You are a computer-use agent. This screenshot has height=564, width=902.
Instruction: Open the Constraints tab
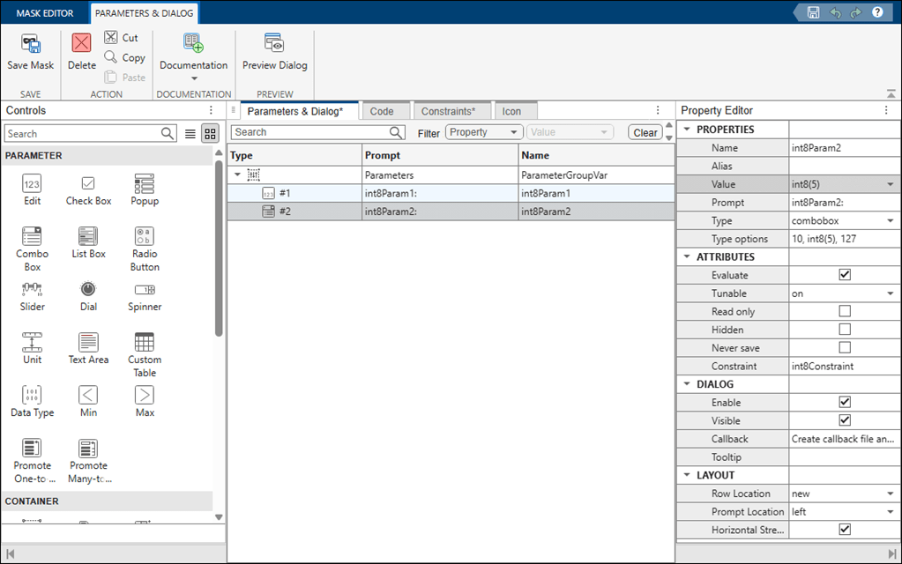click(x=448, y=111)
